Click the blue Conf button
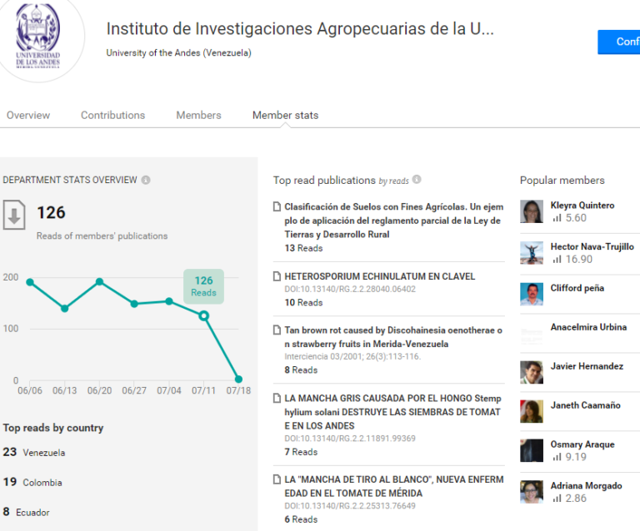 click(x=619, y=42)
